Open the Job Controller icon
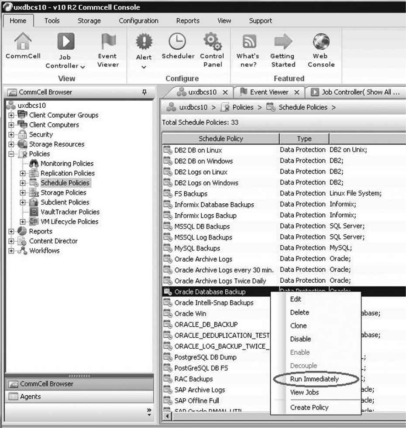 tap(66, 41)
